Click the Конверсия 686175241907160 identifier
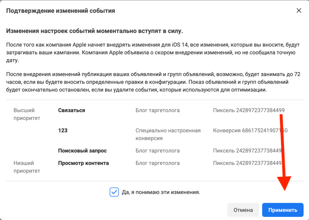The width and height of the screenshot is (309, 220). pyautogui.click(x=250, y=131)
